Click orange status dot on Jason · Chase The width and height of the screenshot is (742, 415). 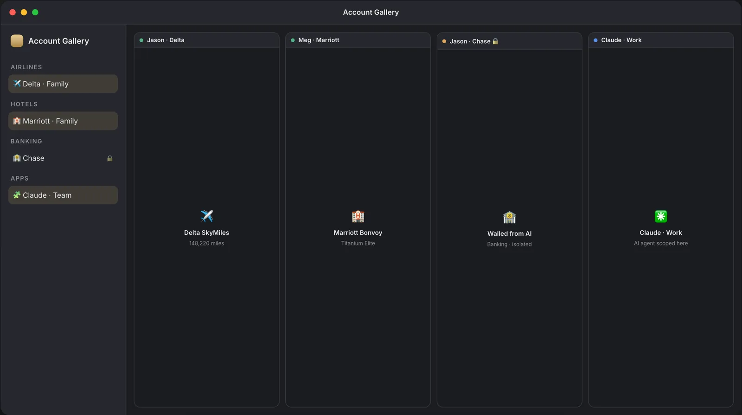point(444,41)
